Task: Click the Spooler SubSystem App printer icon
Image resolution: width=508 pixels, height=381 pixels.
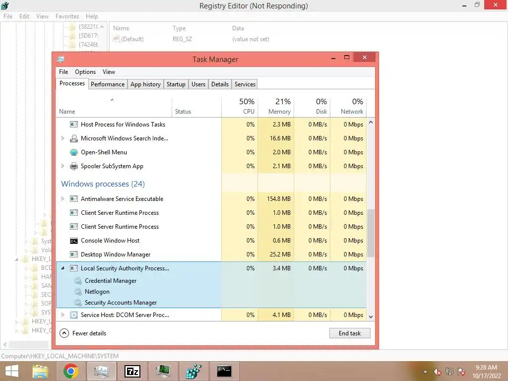Action: pyautogui.click(x=74, y=166)
